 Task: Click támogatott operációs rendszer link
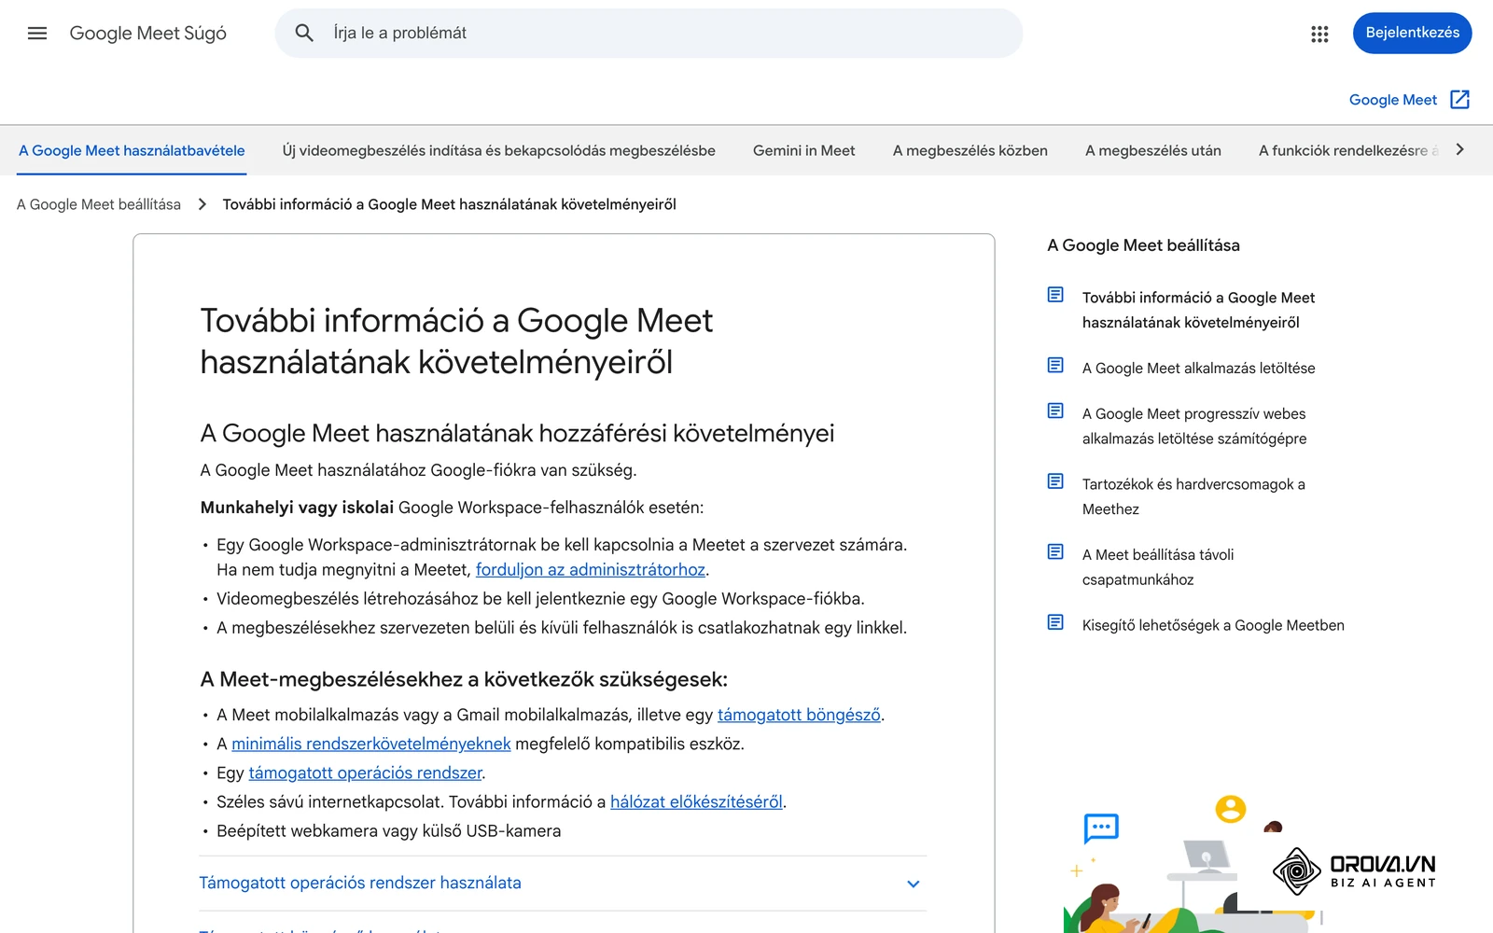[x=366, y=773]
